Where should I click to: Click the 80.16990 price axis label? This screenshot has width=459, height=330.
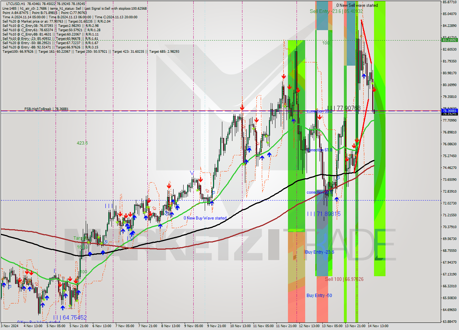[450, 85]
